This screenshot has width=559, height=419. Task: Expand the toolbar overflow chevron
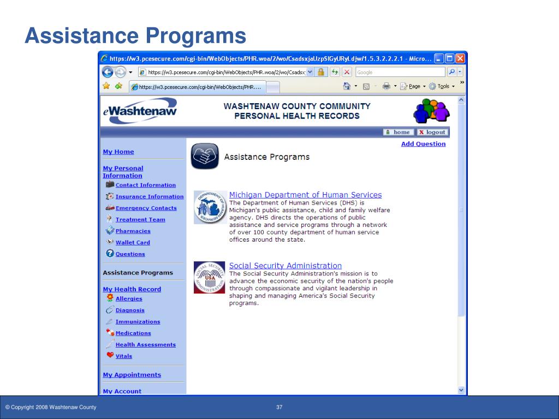(462, 82)
